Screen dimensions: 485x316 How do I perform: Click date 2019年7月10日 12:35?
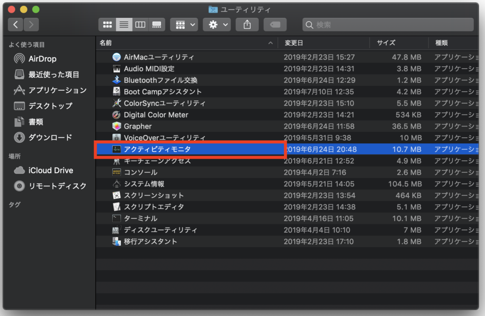coord(319,92)
